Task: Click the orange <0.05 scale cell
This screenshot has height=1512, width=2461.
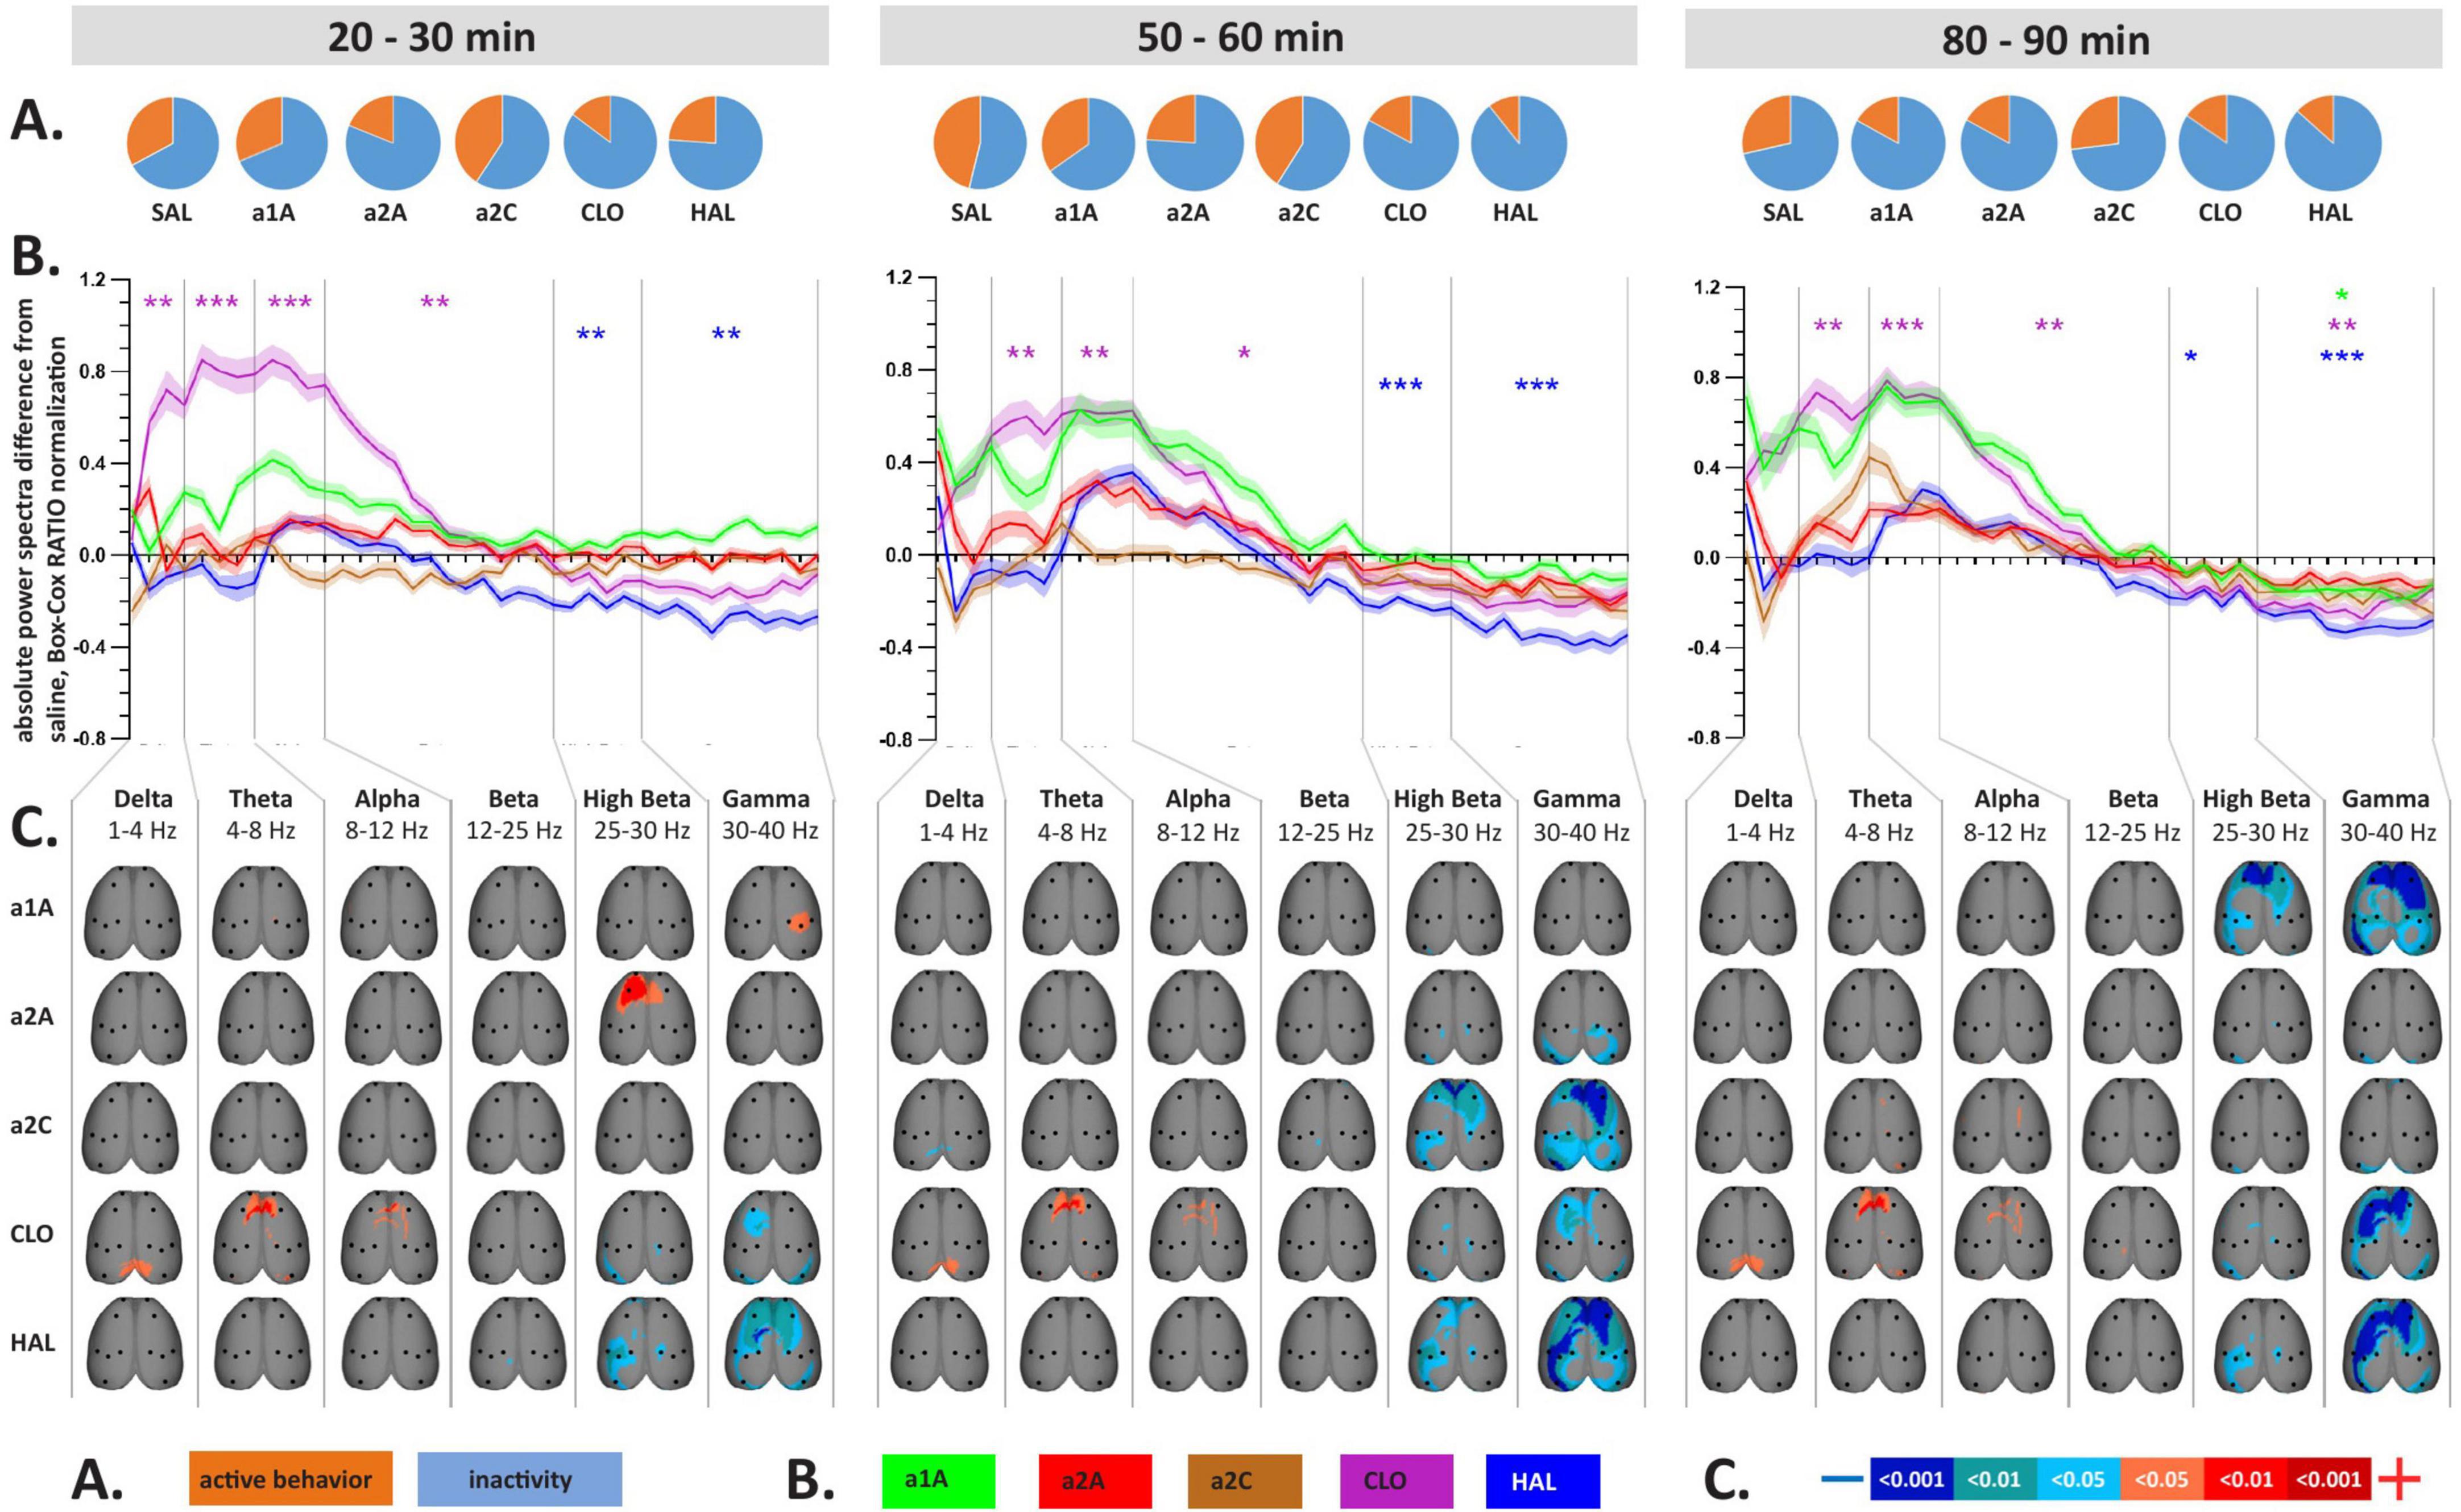Action: coord(2162,1479)
